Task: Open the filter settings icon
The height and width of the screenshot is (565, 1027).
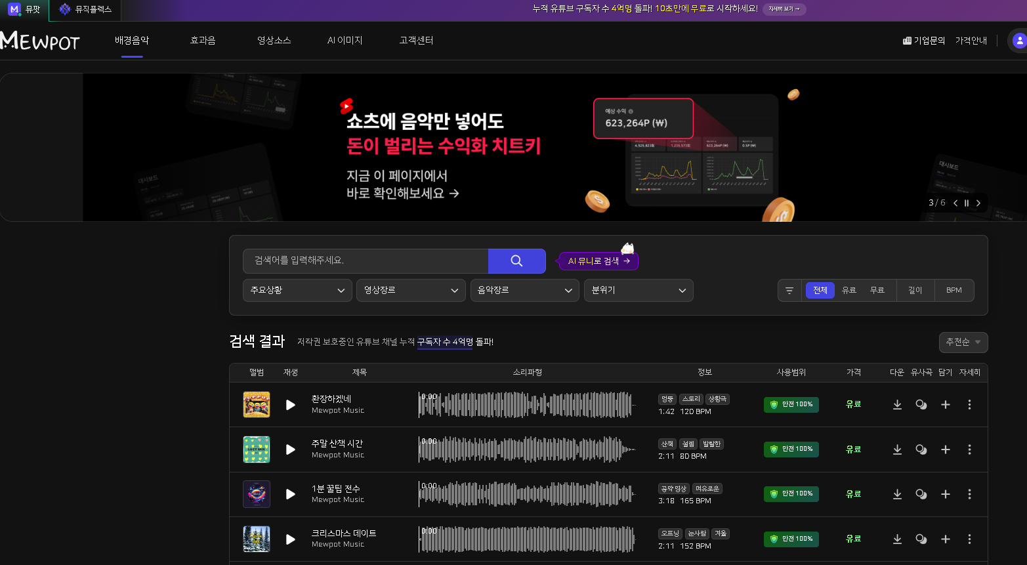Action: [x=789, y=291]
